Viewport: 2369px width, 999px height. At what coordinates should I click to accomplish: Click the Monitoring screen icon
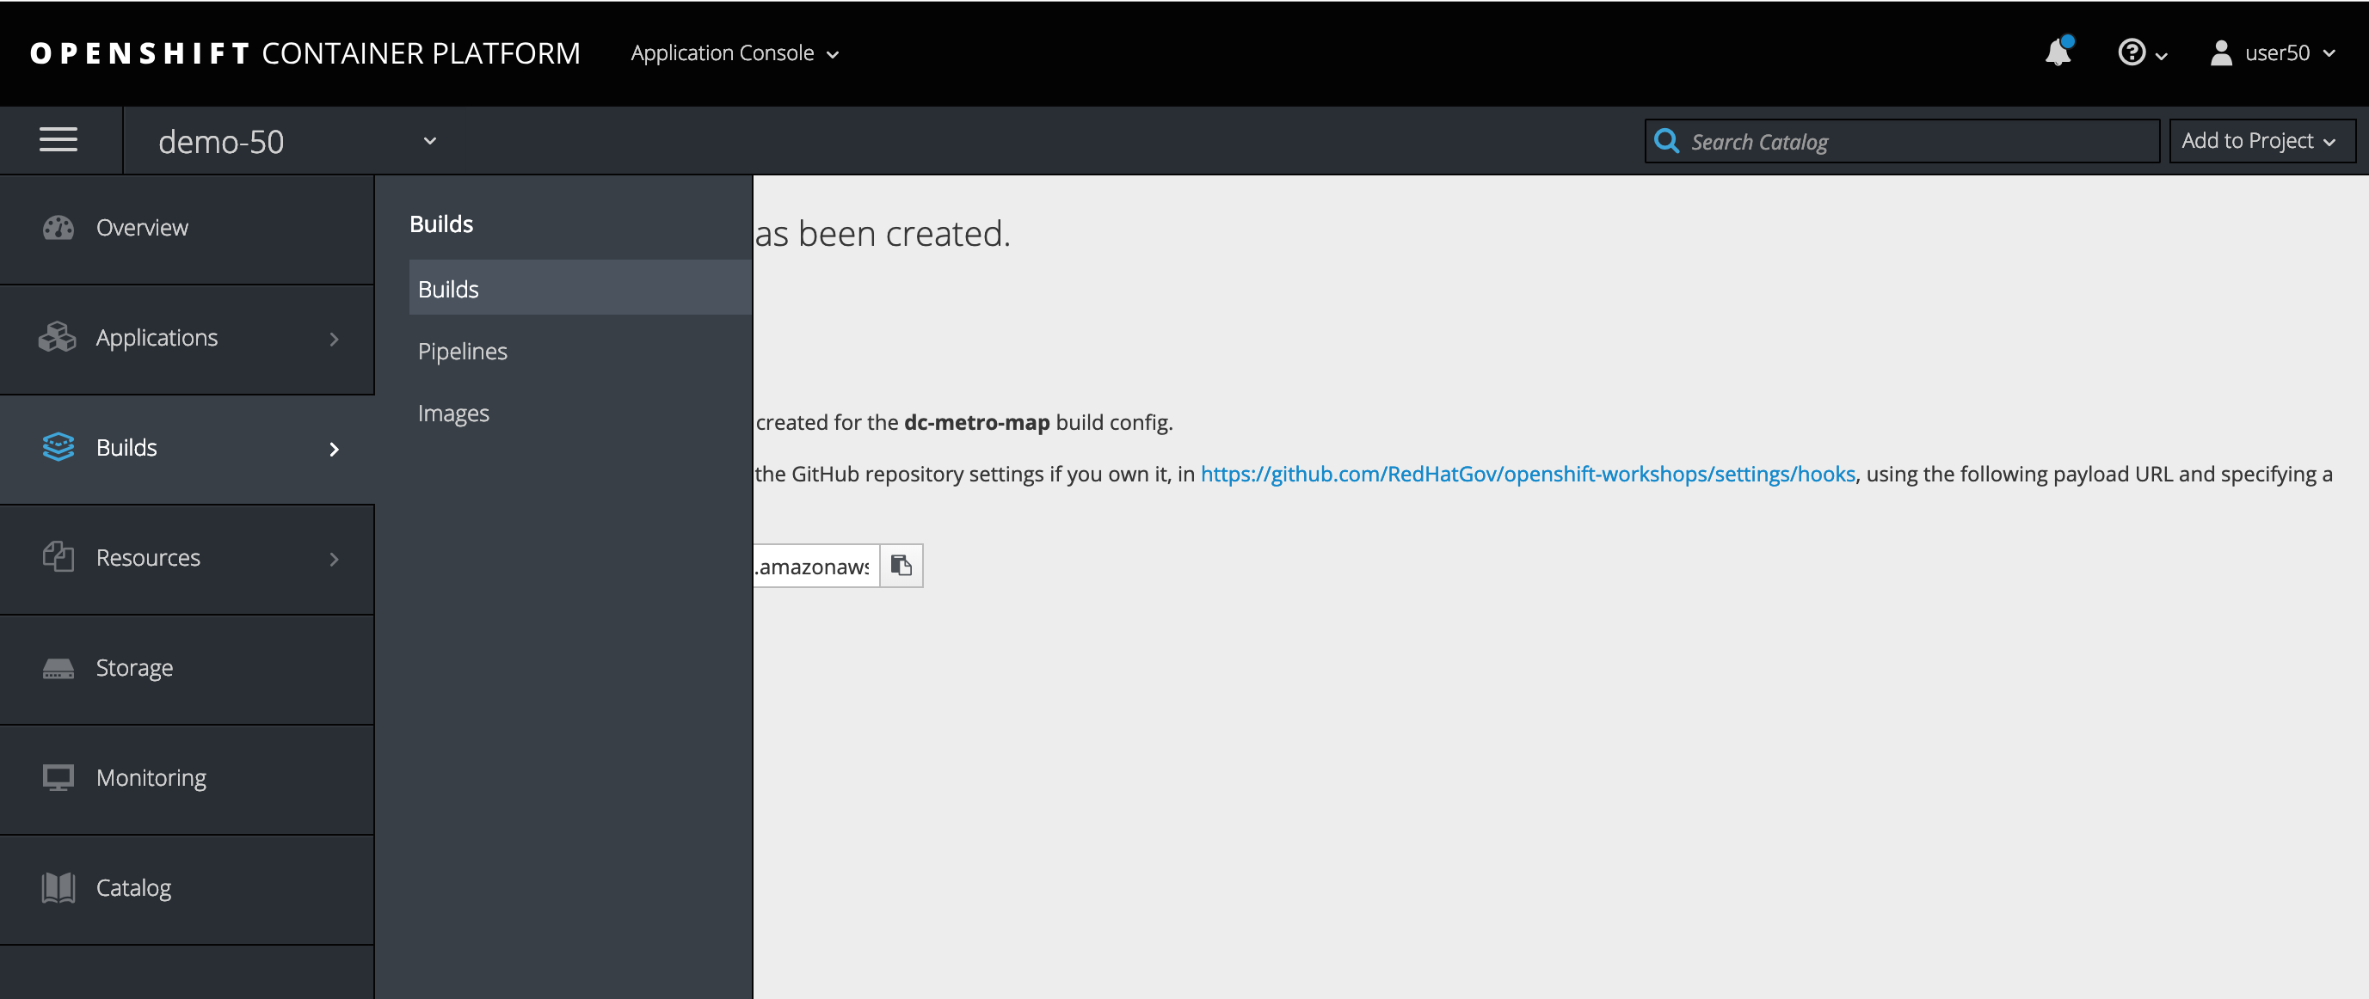pyautogui.click(x=58, y=777)
